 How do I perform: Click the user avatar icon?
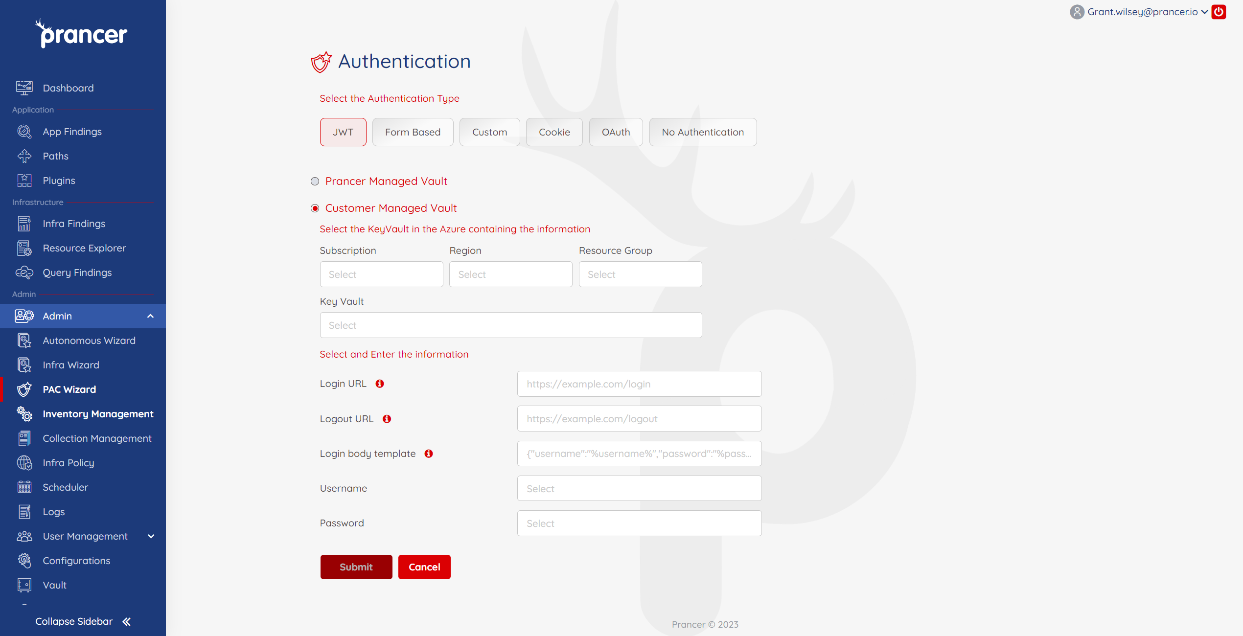pos(1077,12)
